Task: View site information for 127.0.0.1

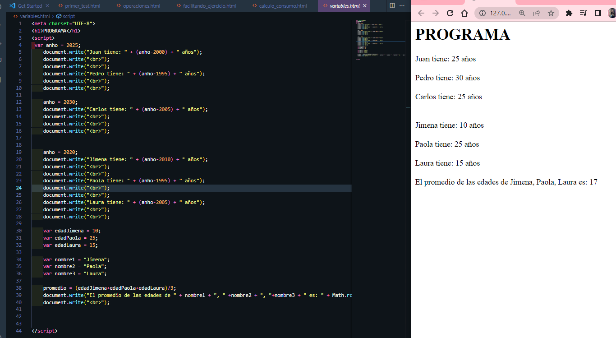Action: point(482,13)
